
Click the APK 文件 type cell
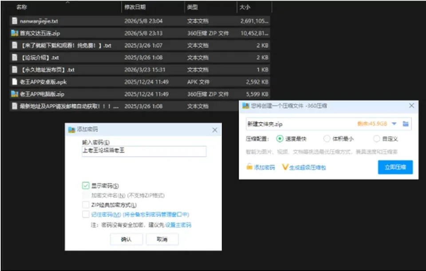click(198, 82)
